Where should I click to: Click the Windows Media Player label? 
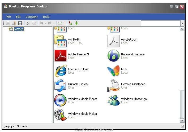[x=82, y=99]
